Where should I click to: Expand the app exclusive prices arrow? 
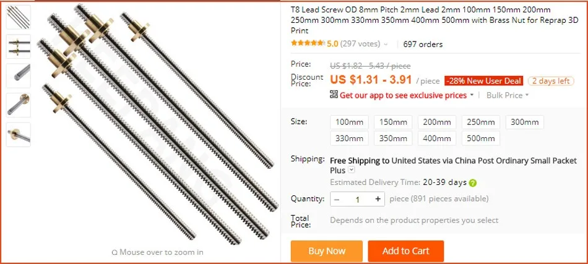(472, 95)
